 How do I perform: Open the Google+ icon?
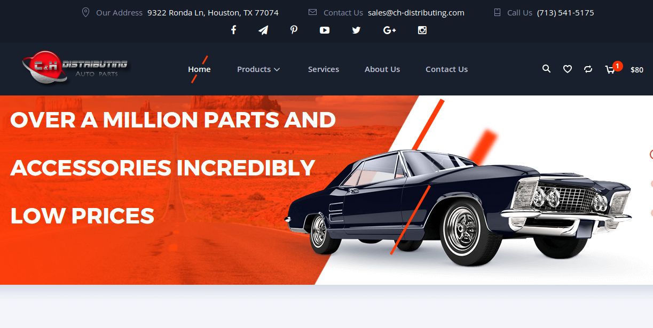pos(389,30)
